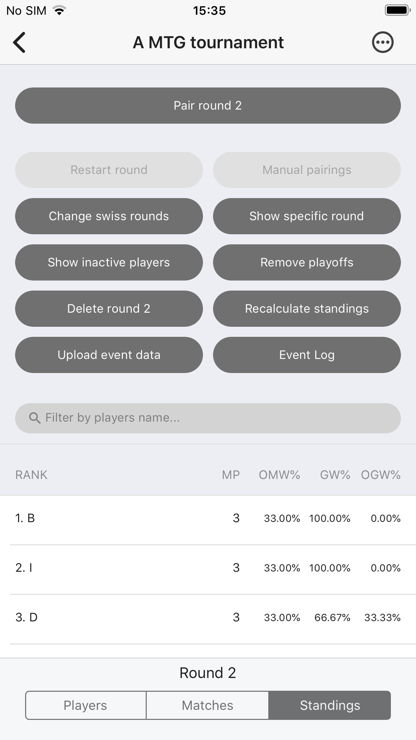Tap Remove playoffs button

coord(306,262)
